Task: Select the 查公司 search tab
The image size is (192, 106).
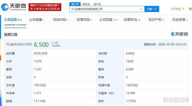Action: pos(75,4)
